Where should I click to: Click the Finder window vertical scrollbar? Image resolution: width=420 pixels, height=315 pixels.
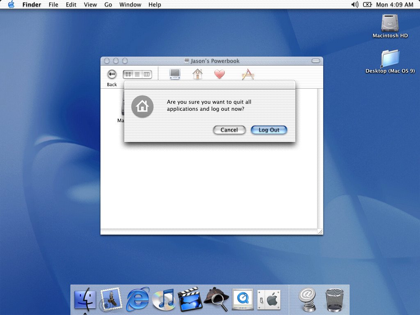coord(320,159)
